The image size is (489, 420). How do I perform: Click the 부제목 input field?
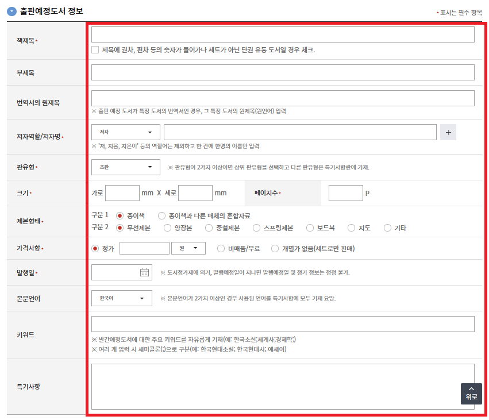point(283,72)
